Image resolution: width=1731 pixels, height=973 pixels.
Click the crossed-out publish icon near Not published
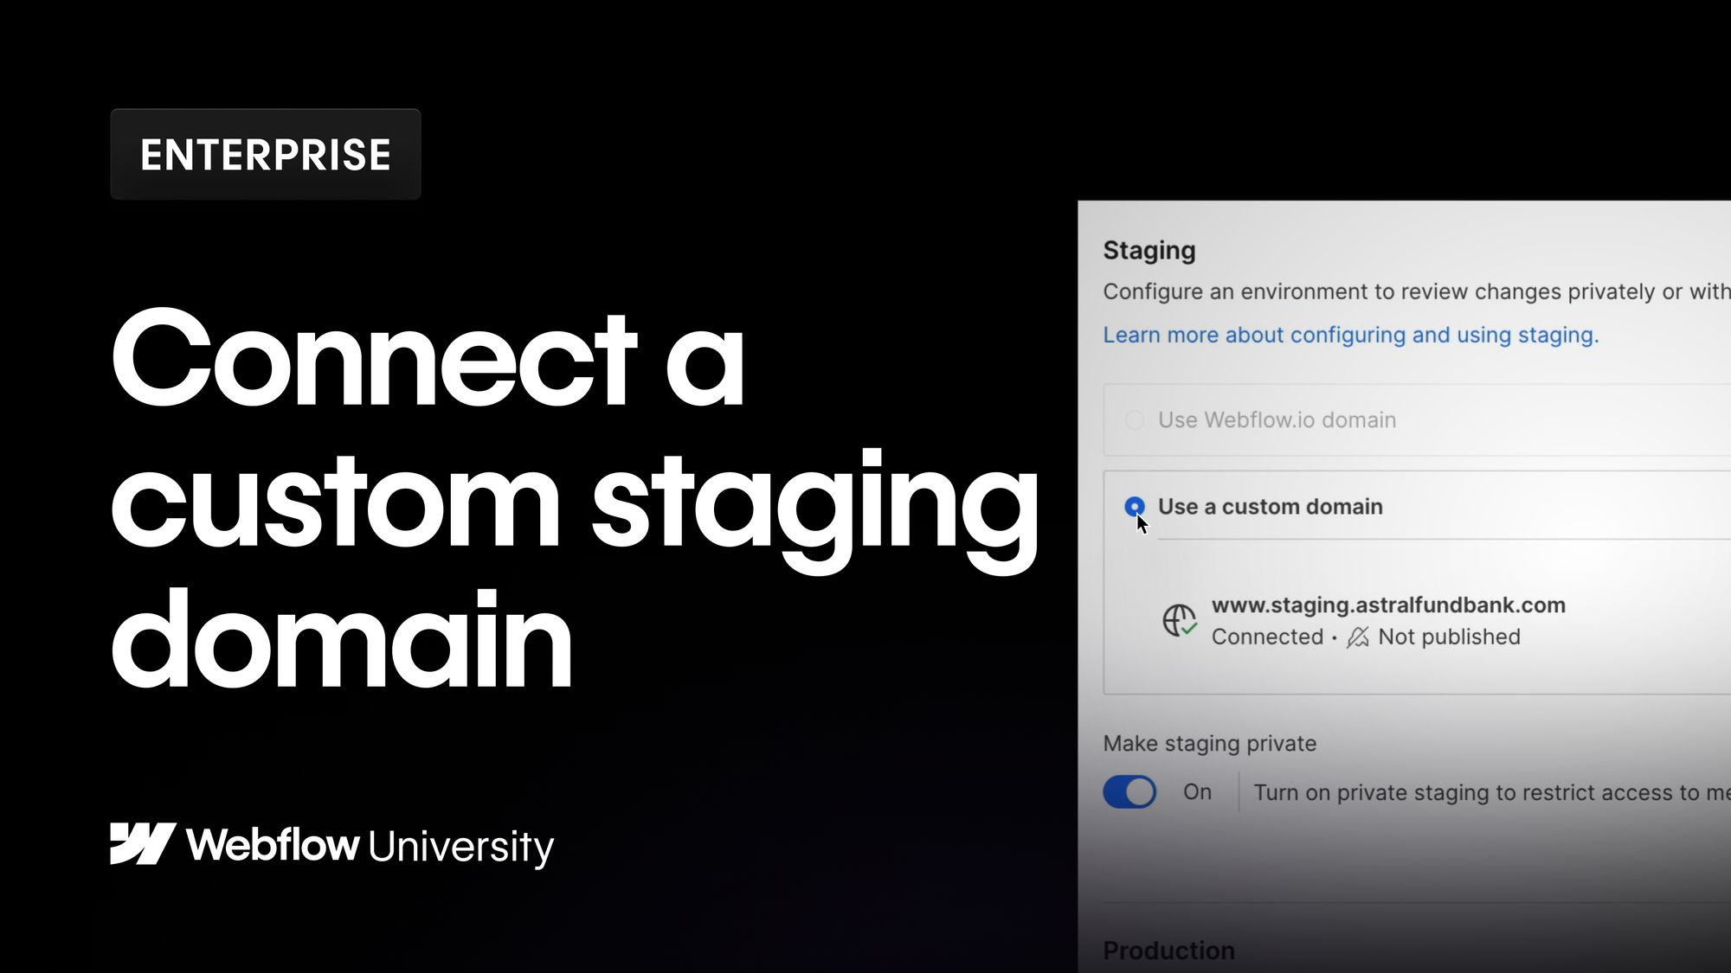click(x=1357, y=637)
